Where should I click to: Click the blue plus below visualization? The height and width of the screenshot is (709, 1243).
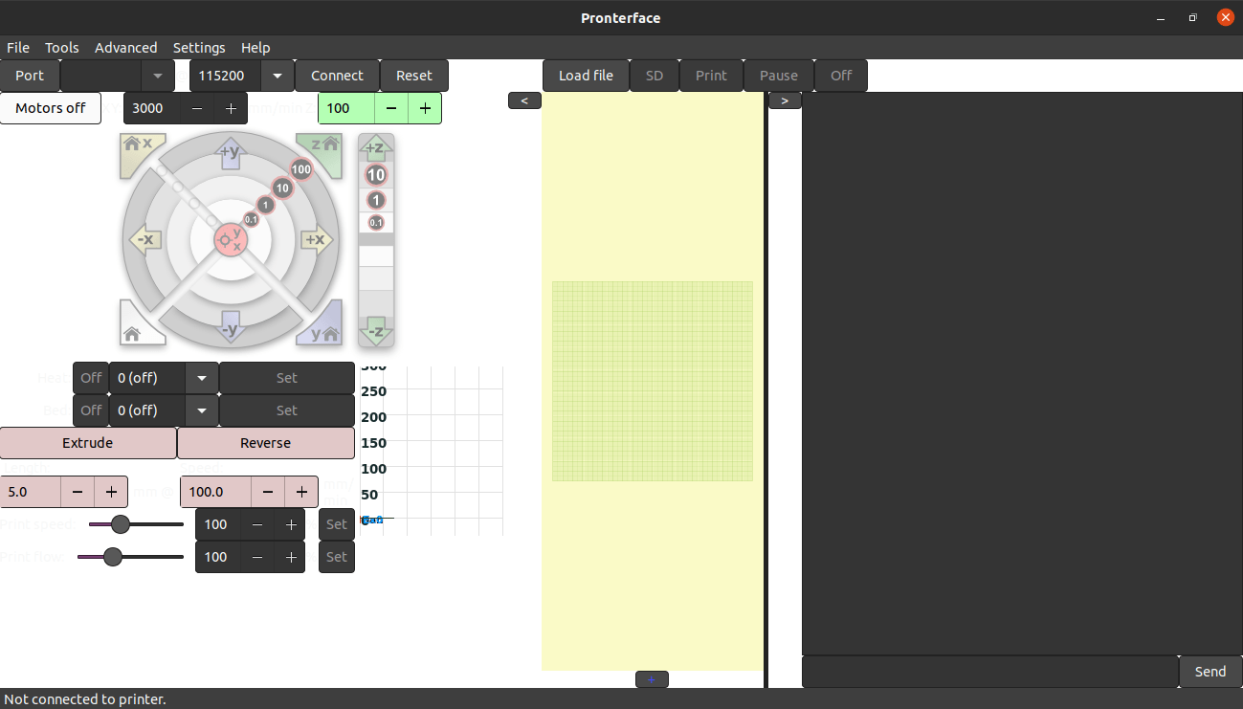coord(652,679)
